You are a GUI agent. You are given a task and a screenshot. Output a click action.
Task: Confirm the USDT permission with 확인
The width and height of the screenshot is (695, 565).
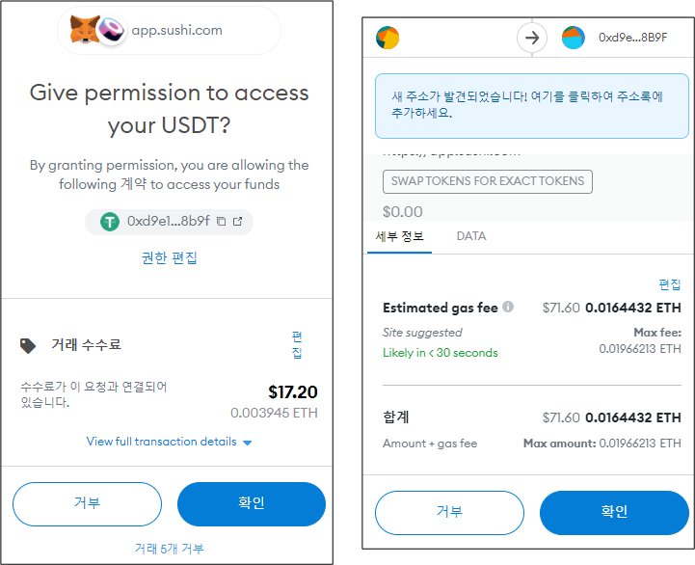pyautogui.click(x=252, y=504)
